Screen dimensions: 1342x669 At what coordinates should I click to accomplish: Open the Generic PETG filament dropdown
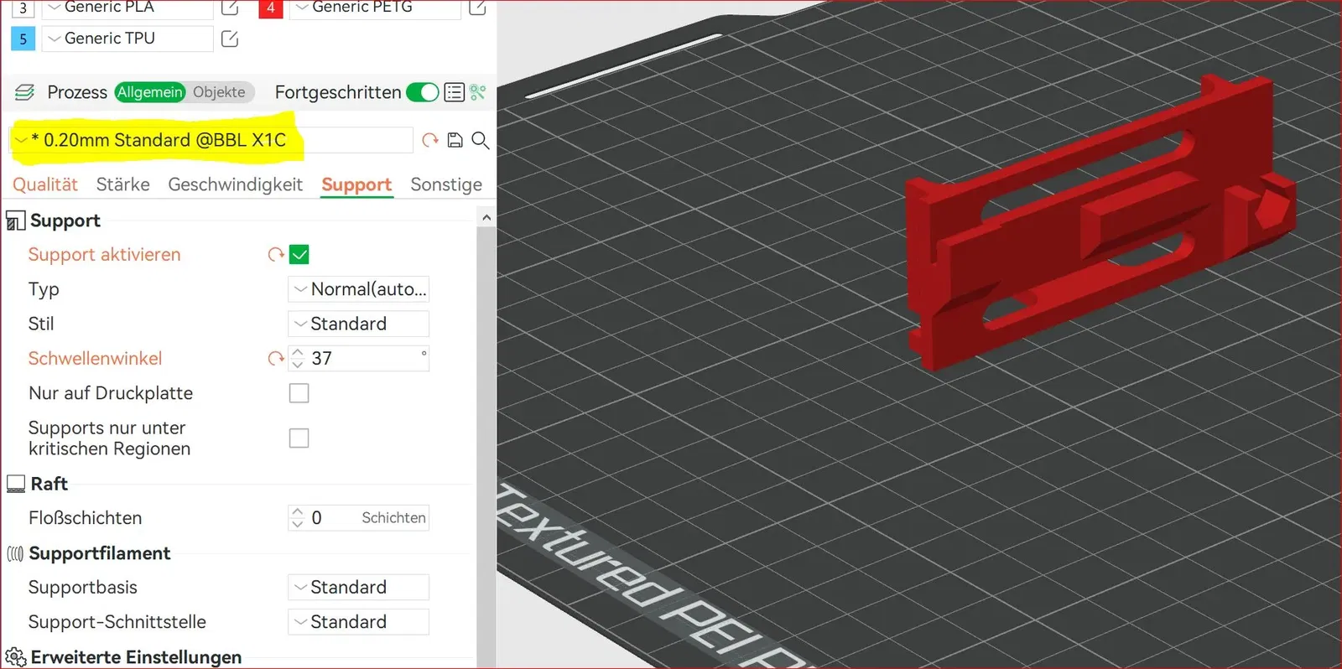click(375, 8)
